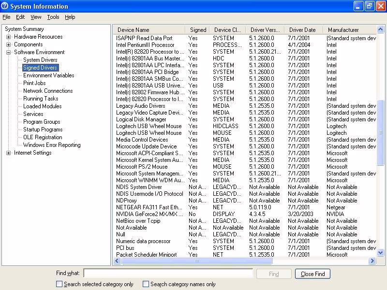Collapse the Software Environment tree node
Screen dimensions: 387x290
tap(9, 52)
